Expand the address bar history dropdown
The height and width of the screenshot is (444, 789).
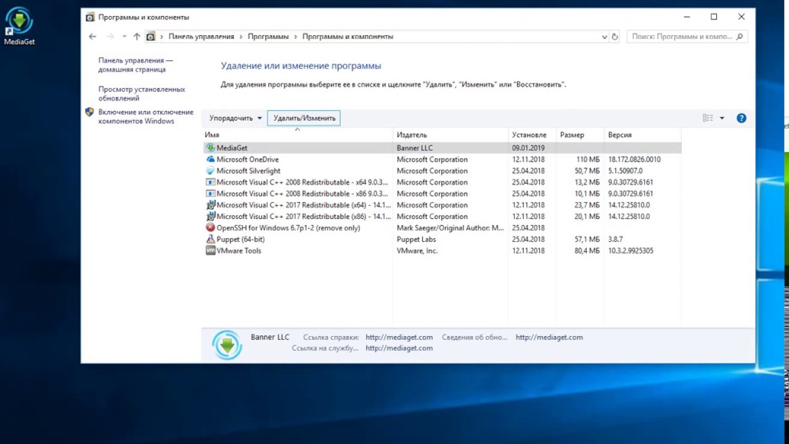[x=604, y=36]
